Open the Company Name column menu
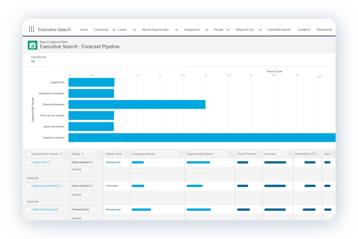358x239 pixels. 181,154
